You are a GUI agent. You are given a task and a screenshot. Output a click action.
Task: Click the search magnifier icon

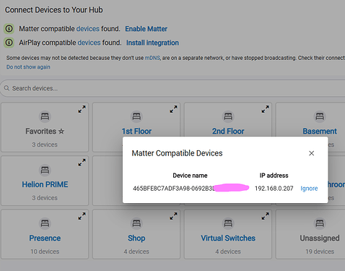6,88
